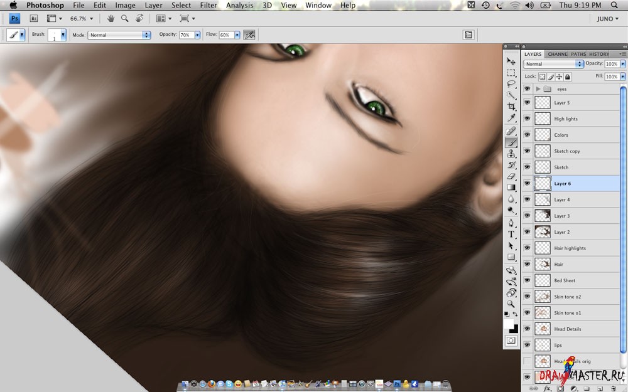Select Rotate View tool in application bar

pos(139,18)
